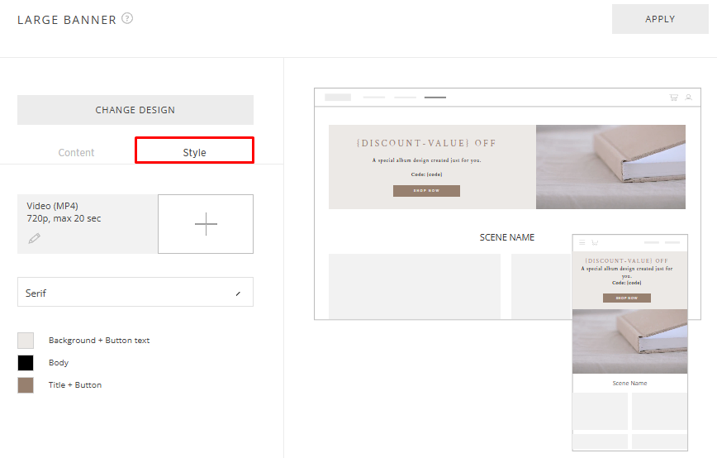Click Shop Now button in desktop banner preview
This screenshot has width=717, height=458.
[426, 191]
